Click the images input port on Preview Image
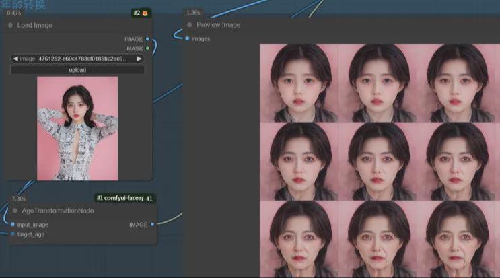This screenshot has width=500, height=278. coord(187,38)
